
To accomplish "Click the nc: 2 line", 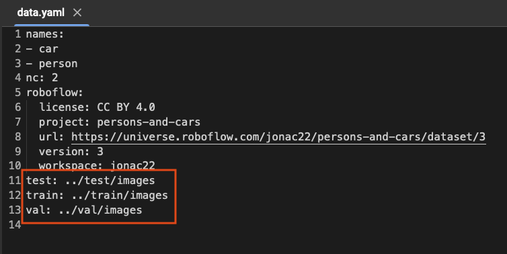I will pos(42,78).
